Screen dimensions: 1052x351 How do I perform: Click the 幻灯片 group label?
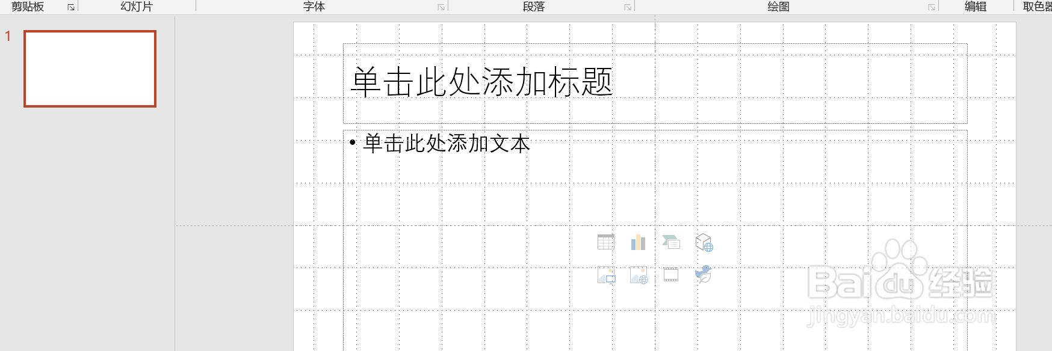point(137,7)
